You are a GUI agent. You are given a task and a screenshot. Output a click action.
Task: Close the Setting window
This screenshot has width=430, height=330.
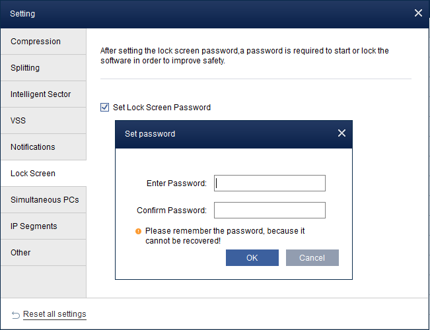point(418,13)
